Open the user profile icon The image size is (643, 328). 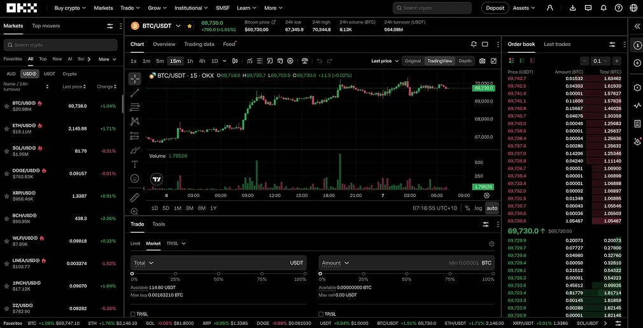[550, 8]
